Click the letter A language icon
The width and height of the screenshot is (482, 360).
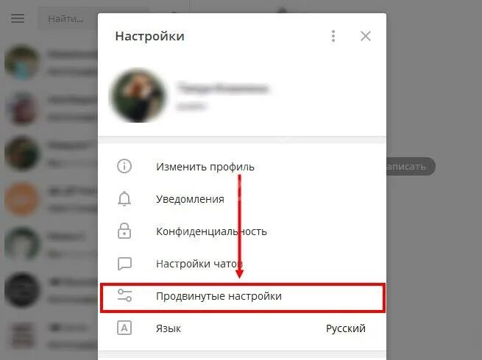124,328
